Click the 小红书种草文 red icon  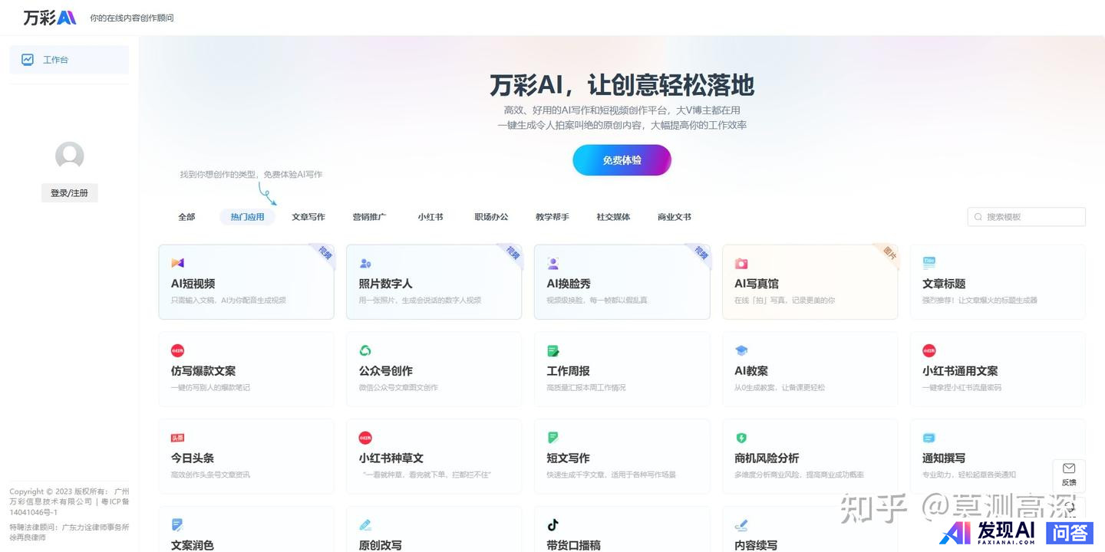(x=365, y=438)
